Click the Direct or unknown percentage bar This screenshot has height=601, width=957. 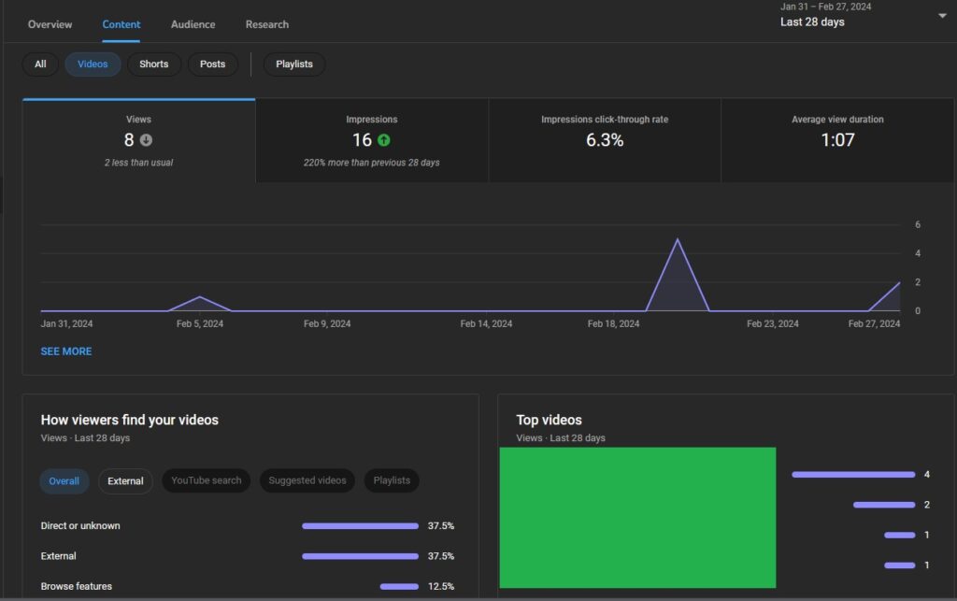click(x=360, y=526)
